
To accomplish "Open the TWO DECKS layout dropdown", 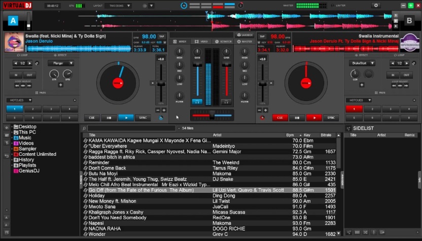I will click(x=118, y=6).
